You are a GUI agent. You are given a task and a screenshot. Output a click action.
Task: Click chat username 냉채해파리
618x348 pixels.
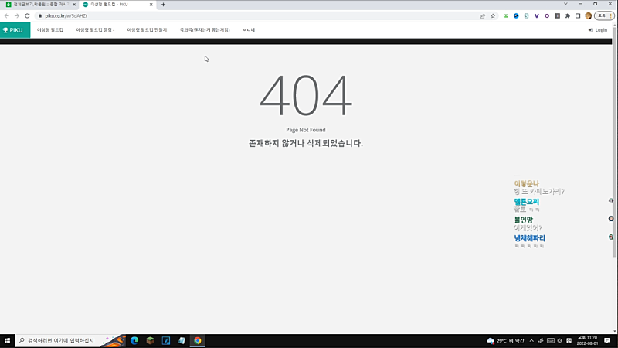tap(529, 238)
